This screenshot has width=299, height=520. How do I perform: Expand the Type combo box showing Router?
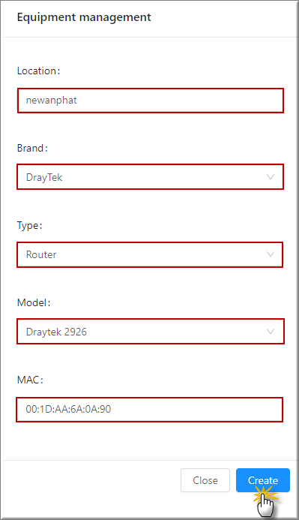click(150, 254)
